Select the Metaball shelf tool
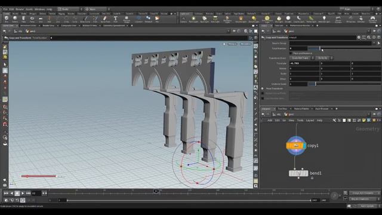Screen dimensions: 382x215 (148, 19)
